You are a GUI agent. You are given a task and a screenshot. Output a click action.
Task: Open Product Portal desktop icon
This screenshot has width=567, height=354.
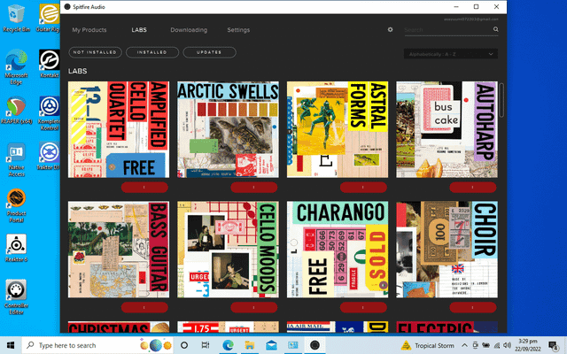[x=16, y=200]
